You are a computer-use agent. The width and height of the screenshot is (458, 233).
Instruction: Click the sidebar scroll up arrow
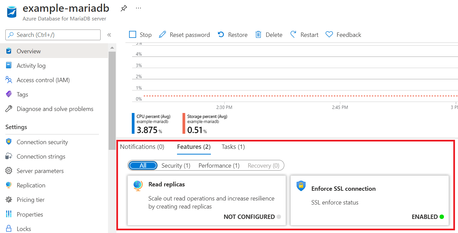112,48
